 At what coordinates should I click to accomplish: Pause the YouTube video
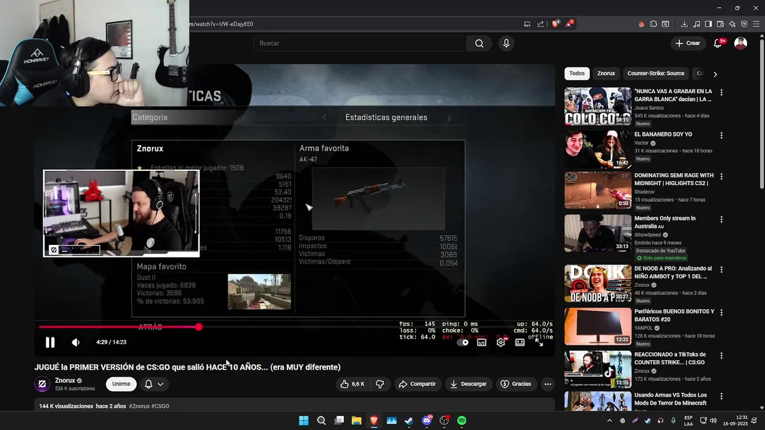point(50,342)
